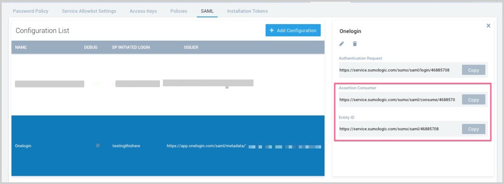Copy the Assertion Consumer URL
504x184 pixels.
click(473, 100)
